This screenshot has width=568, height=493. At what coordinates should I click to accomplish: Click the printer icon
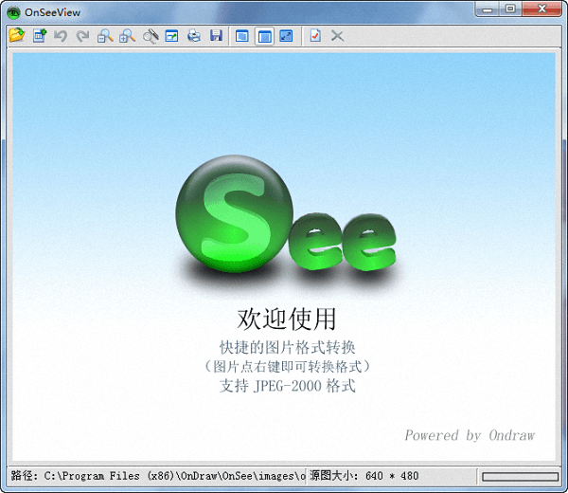tap(194, 36)
